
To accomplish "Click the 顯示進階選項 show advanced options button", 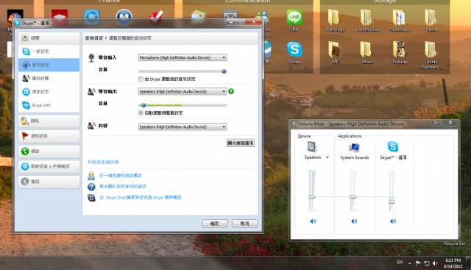I will pos(241,143).
